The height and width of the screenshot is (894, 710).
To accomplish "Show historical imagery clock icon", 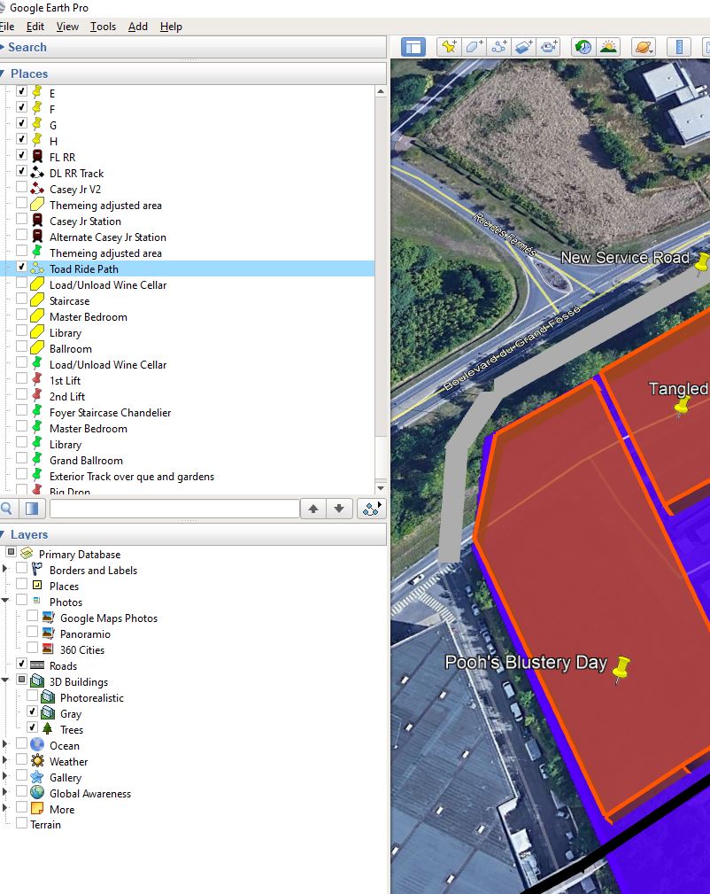I will [x=583, y=47].
